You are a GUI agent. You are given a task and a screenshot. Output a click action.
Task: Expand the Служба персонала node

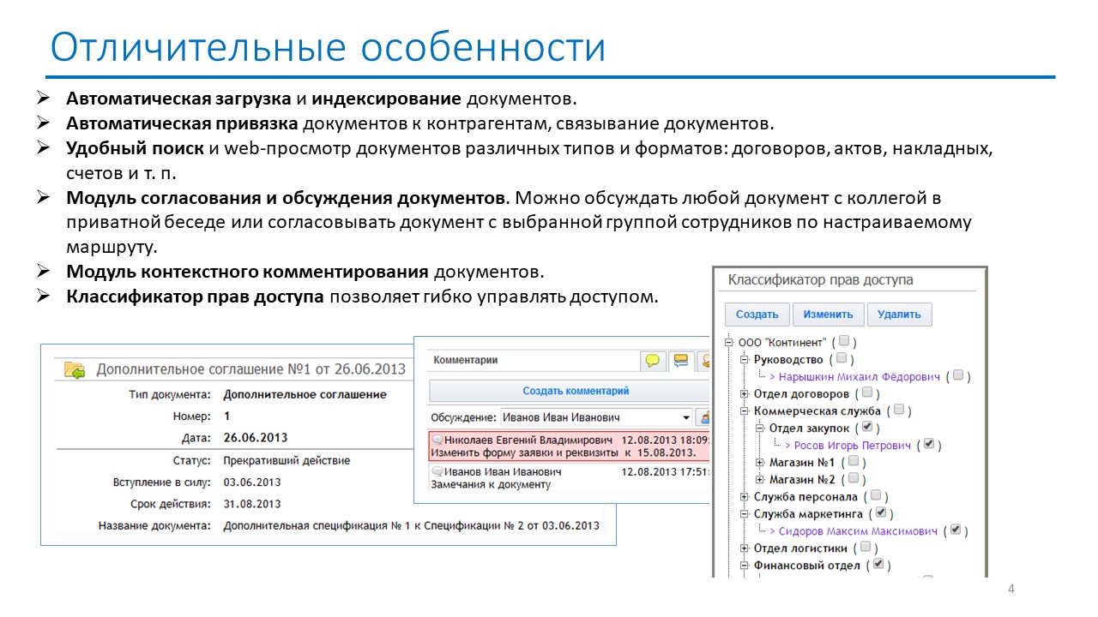pos(745,496)
